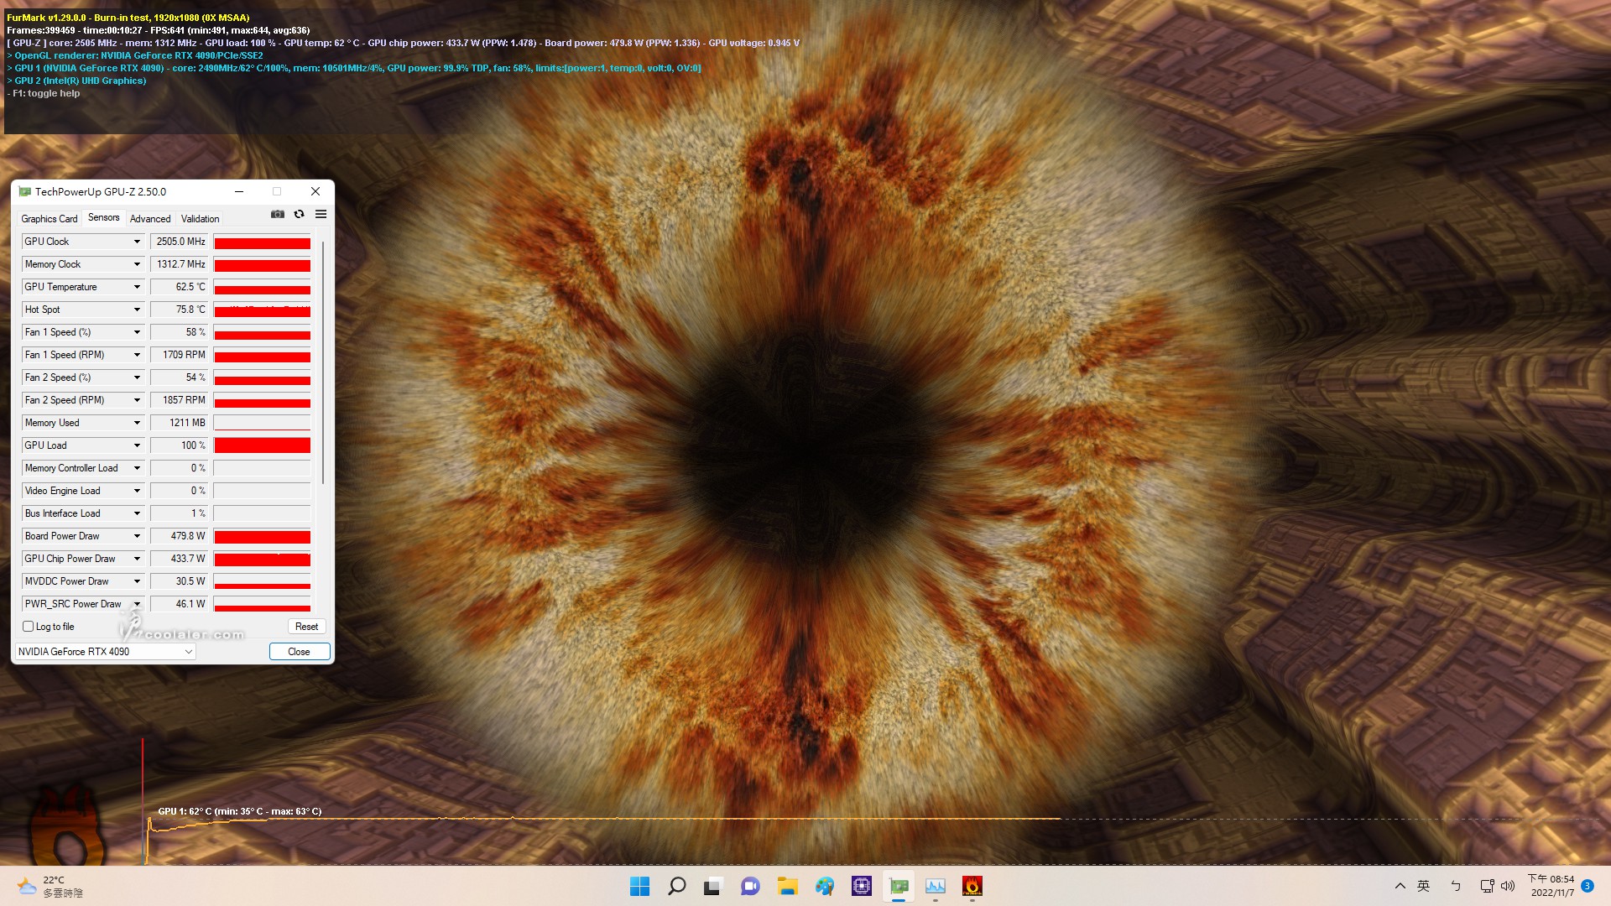This screenshot has height=906, width=1611.
Task: Click GPU Chip Power Draw value 433.7 W
Action: pyautogui.click(x=180, y=559)
